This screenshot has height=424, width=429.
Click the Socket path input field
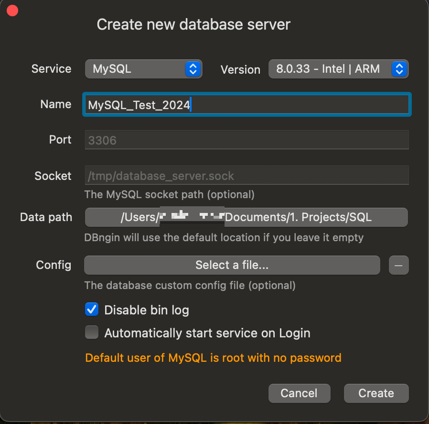247,175
